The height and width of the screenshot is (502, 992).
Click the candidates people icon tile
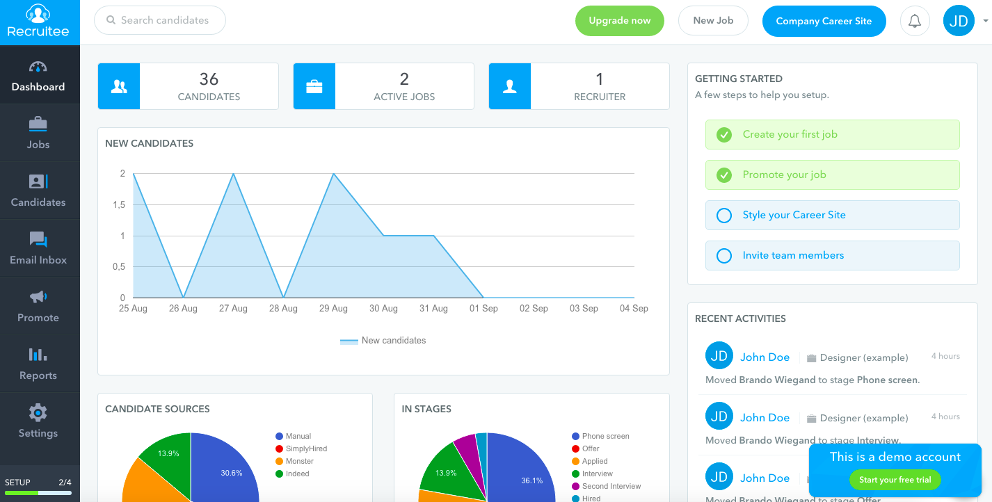(x=119, y=86)
